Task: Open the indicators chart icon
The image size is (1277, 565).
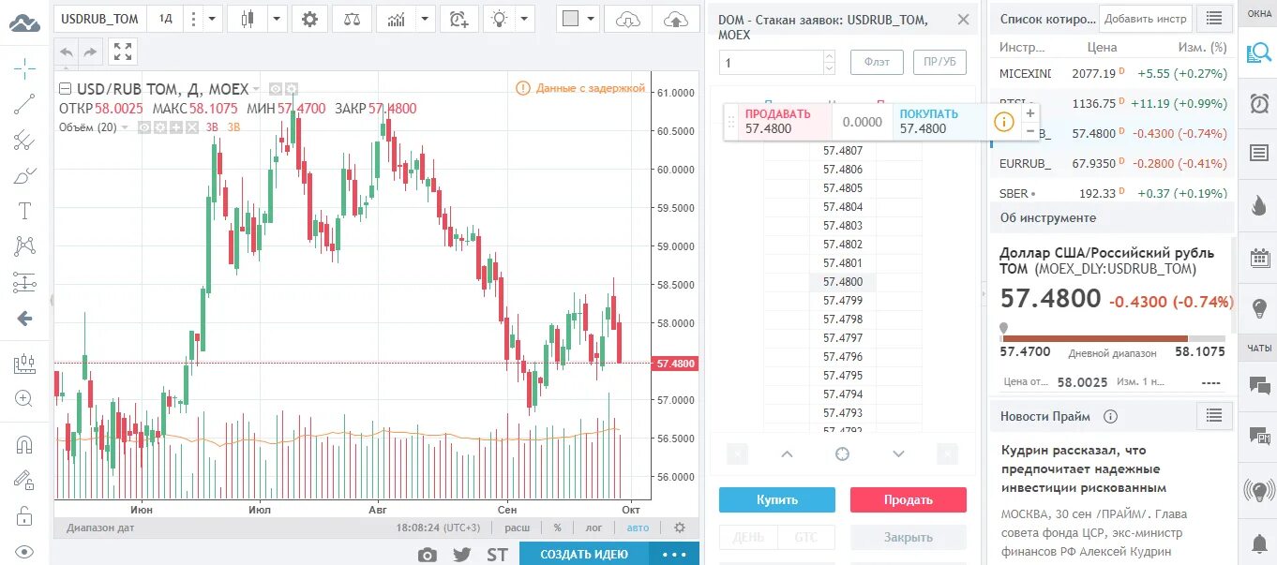Action: (396, 19)
